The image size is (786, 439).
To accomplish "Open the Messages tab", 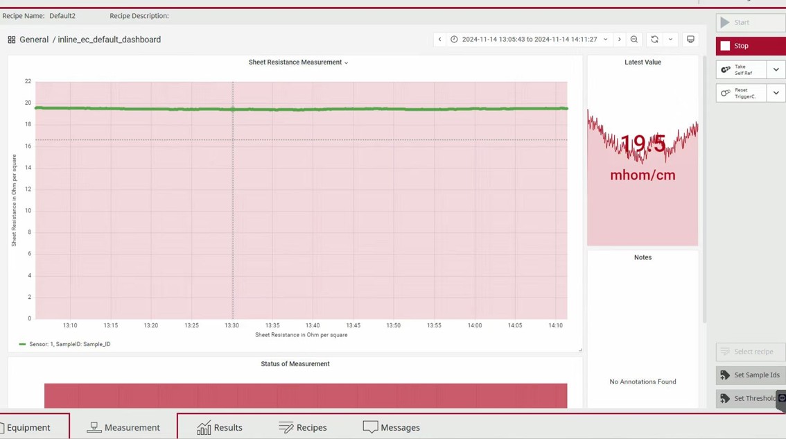I will pos(392,427).
